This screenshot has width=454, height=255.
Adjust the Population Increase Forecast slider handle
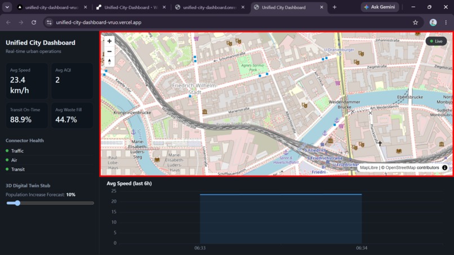(17, 203)
